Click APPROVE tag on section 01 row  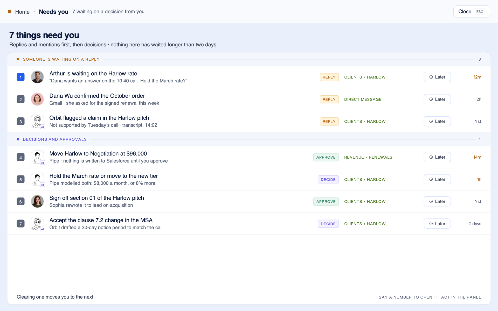326,202
